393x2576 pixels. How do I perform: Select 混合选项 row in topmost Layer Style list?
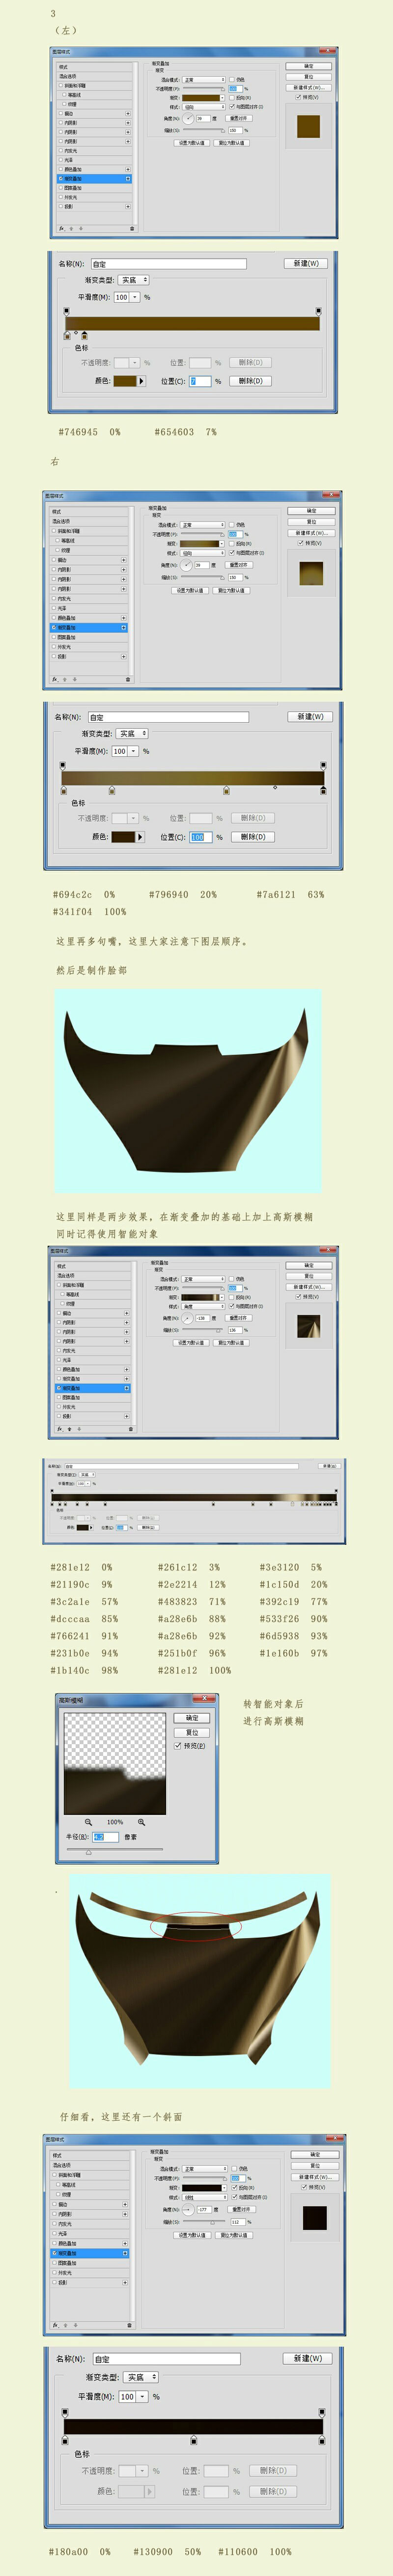pyautogui.click(x=94, y=76)
